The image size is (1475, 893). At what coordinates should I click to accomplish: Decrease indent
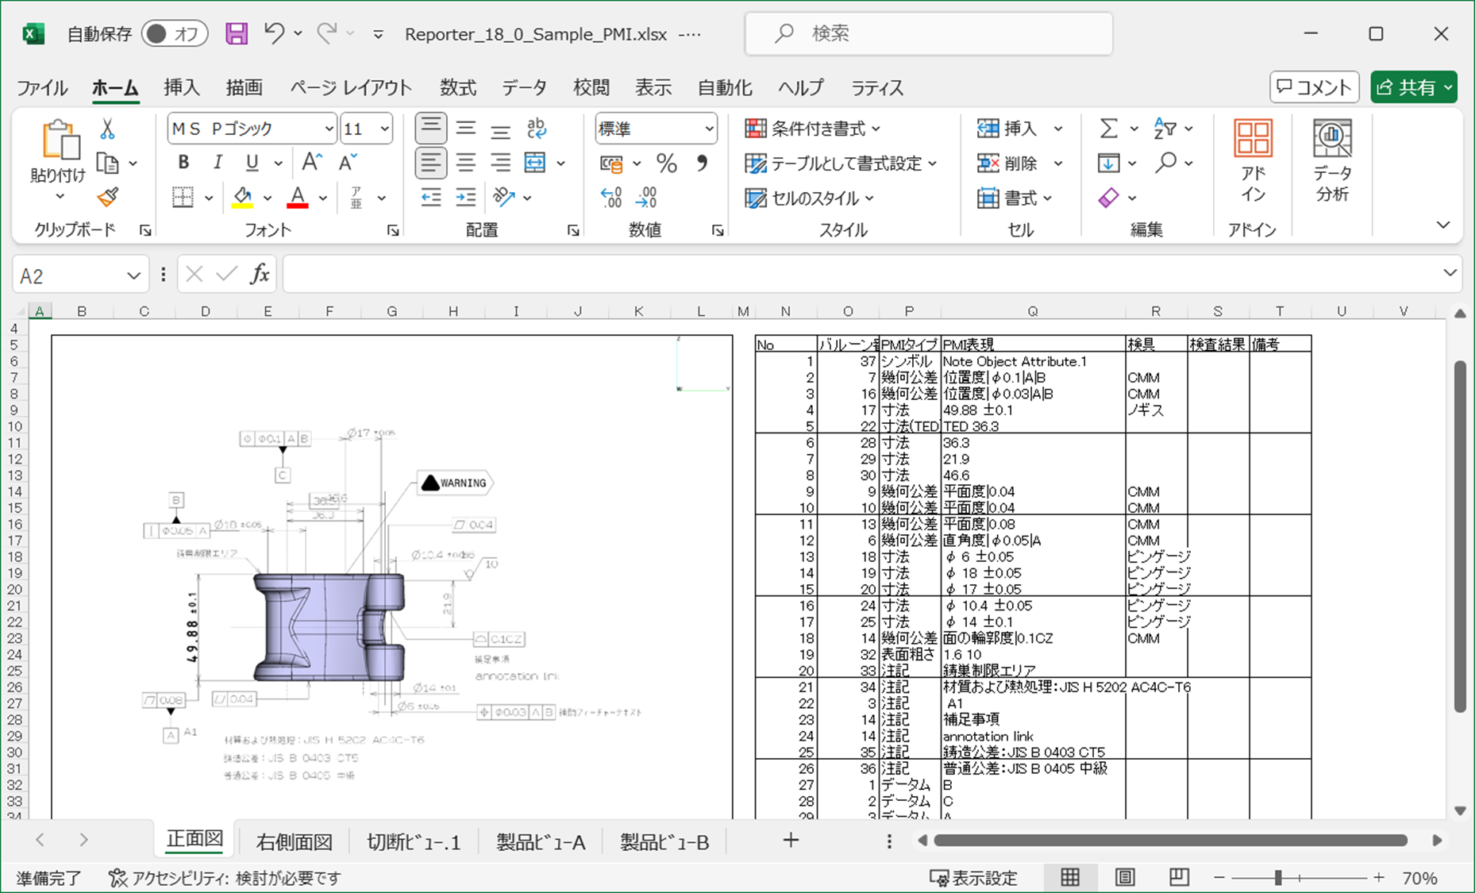pos(430,197)
